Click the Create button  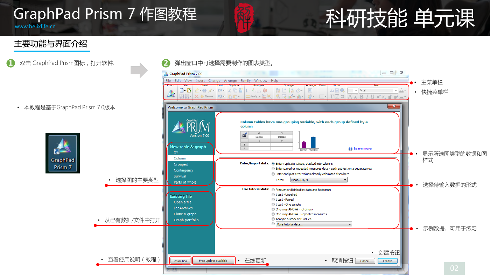(387, 261)
